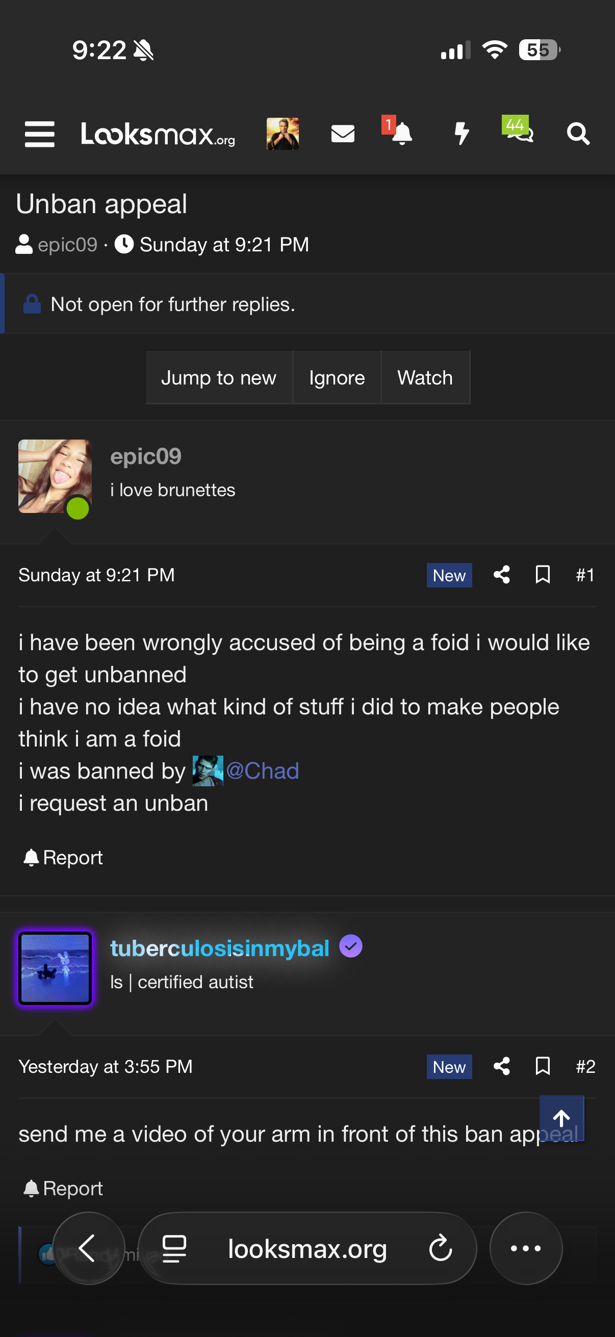This screenshot has height=1337, width=615.
Task: Jump to new posts in thread
Action: click(218, 377)
